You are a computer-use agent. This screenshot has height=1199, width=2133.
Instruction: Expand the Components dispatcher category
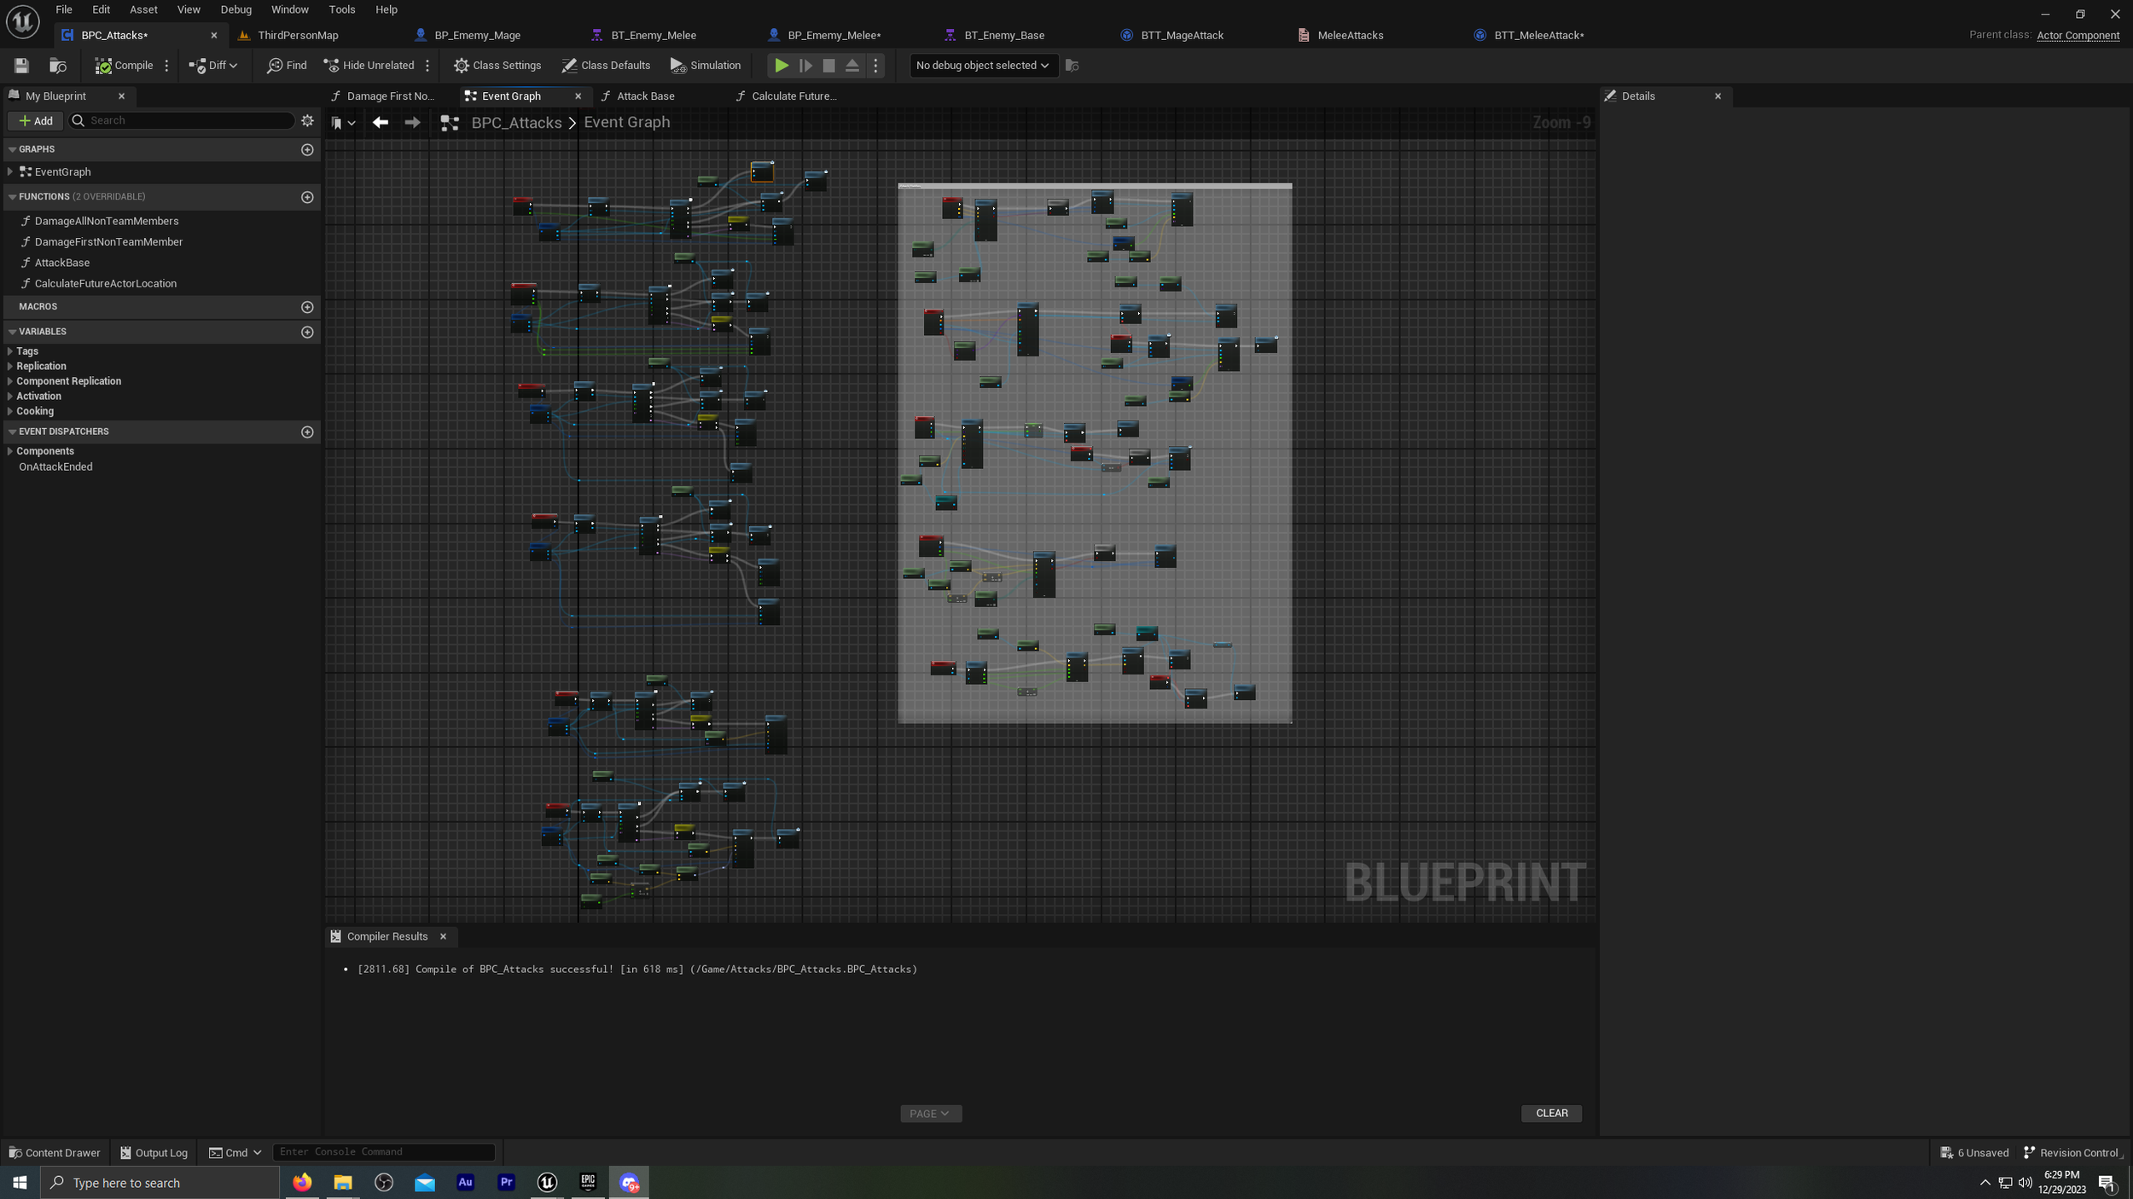(10, 451)
